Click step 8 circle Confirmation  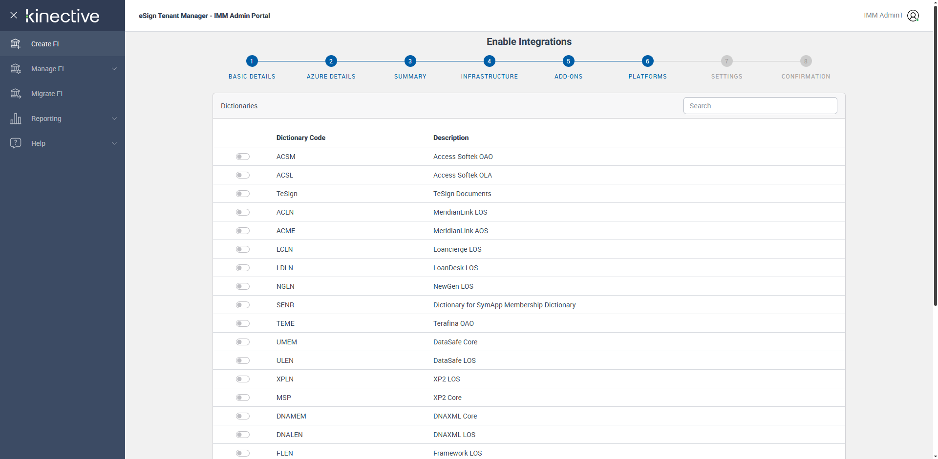pos(806,61)
